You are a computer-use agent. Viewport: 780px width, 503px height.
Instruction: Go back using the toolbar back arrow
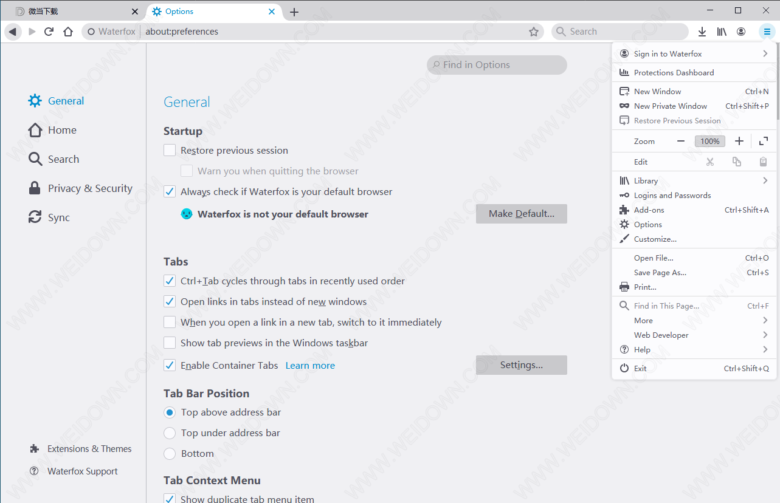click(13, 32)
